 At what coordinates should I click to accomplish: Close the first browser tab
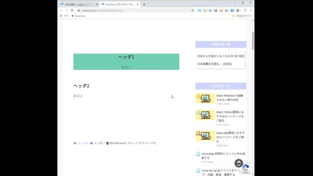click(97, 4)
